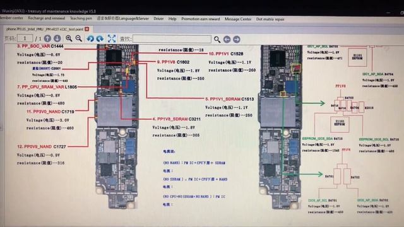Open the Message Center menu

238,19
